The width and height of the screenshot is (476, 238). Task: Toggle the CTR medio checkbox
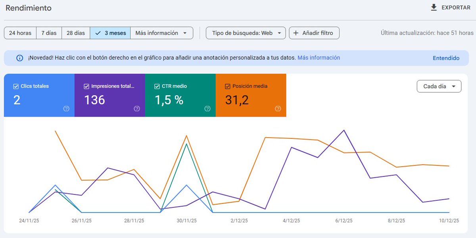pyautogui.click(x=157, y=86)
